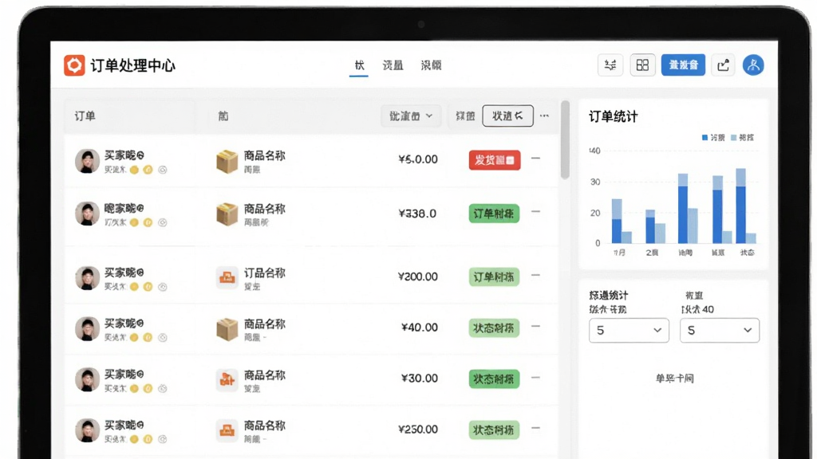Open buyer avatar in the ¥200.00 row

click(x=87, y=278)
